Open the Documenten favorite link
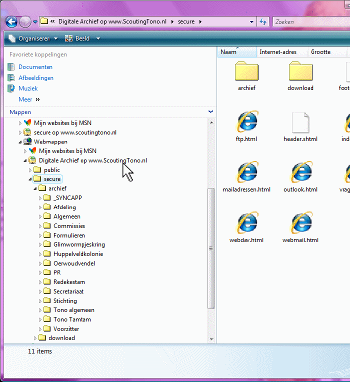350x382 pixels. pos(35,67)
